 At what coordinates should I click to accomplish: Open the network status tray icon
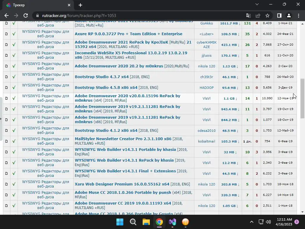(261, 222)
